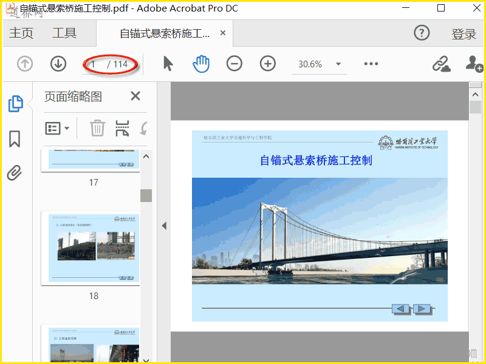Image resolution: width=486 pixels, height=364 pixels.
Task: Choose the arrow Selection tool
Action: [168, 64]
